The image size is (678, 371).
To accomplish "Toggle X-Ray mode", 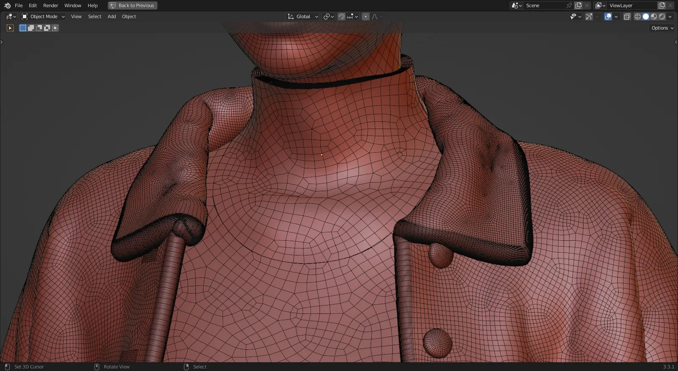I will coord(627,16).
